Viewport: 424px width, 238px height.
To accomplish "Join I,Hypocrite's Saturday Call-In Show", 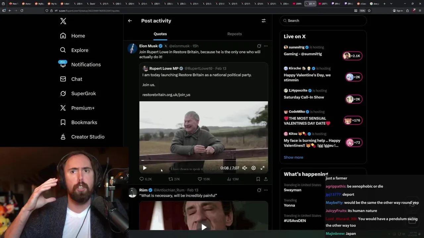I will pos(304,97).
